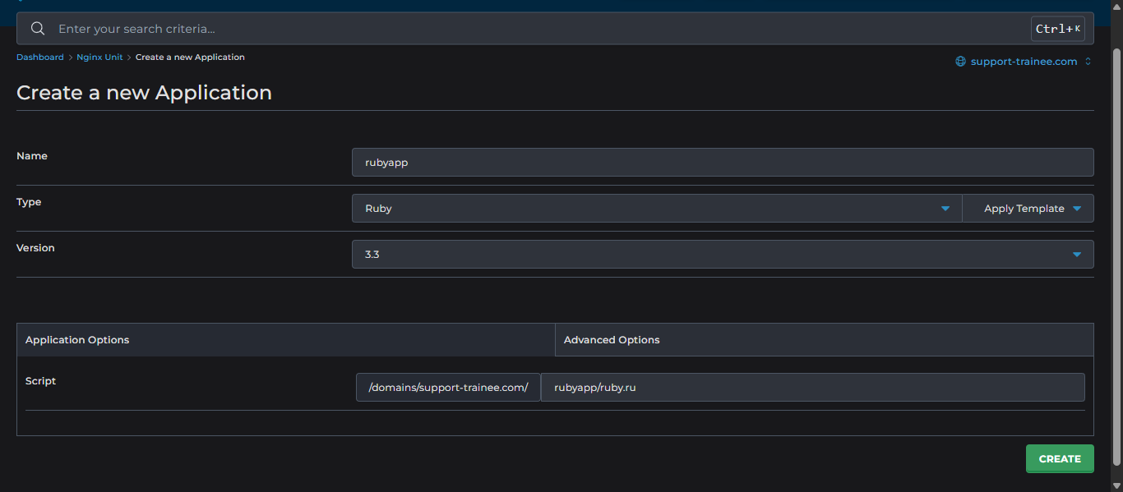This screenshot has height=492, width=1123.
Task: Open the Version dropdown showing 3.3
Action: tap(723, 255)
